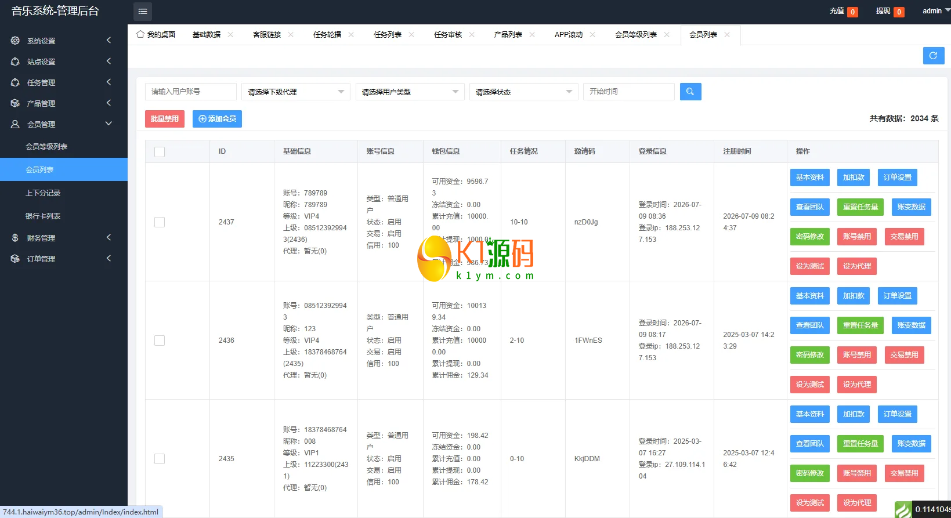951x518 pixels.
Task: Click the 提现 notification badge
Action: click(x=899, y=12)
